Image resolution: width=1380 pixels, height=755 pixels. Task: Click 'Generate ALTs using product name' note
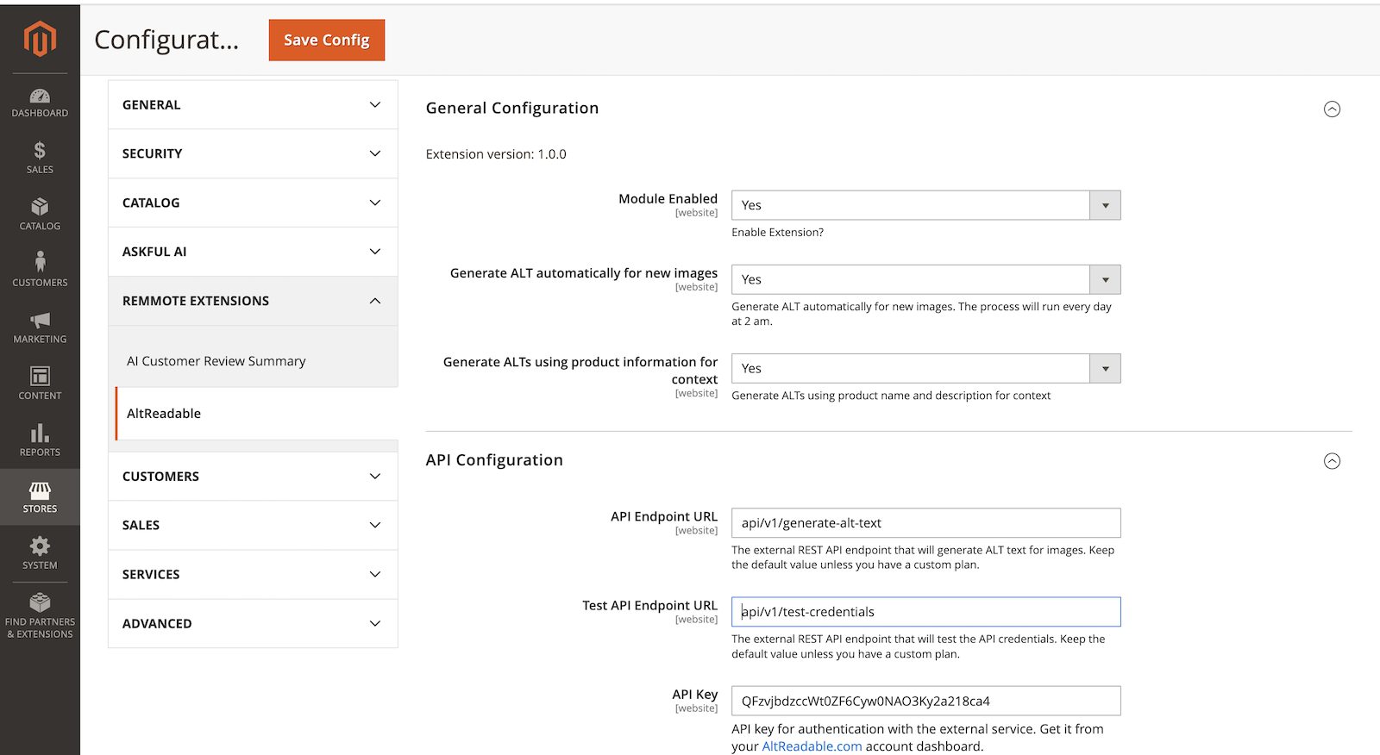[x=891, y=396]
